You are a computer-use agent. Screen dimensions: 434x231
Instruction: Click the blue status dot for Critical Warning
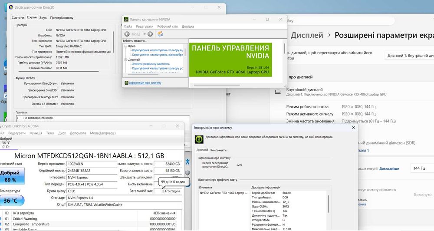tap(0, 218)
